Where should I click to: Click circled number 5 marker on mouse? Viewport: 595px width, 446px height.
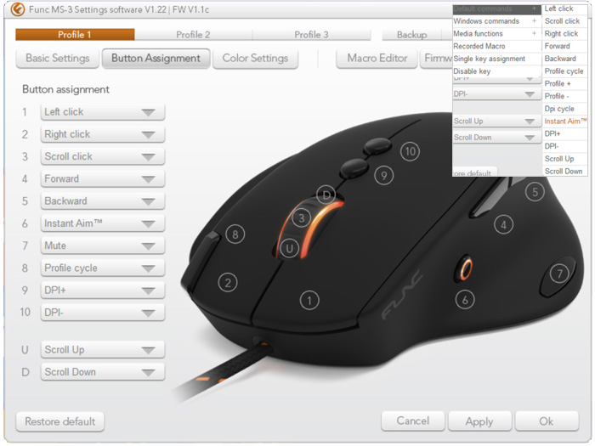tap(535, 192)
